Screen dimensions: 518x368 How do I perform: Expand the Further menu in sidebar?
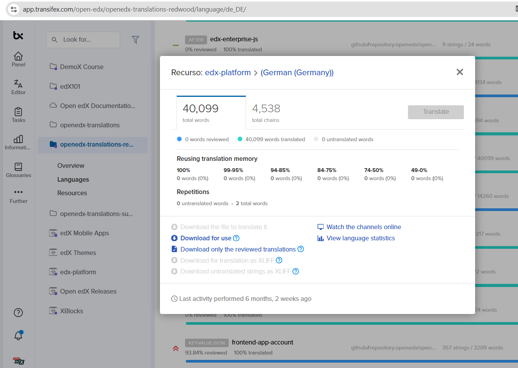(x=18, y=196)
